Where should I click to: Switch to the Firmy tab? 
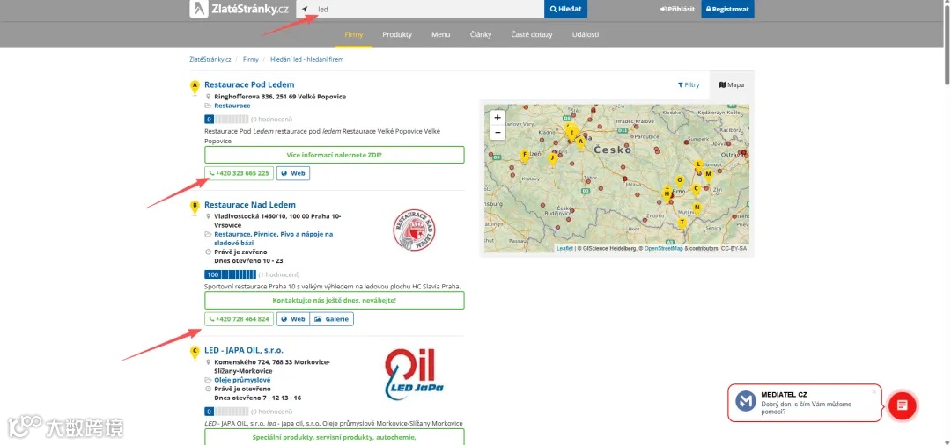[354, 34]
